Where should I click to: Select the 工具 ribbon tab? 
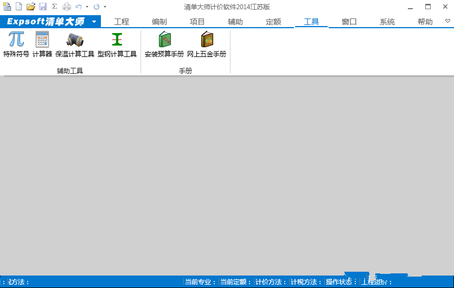click(311, 22)
